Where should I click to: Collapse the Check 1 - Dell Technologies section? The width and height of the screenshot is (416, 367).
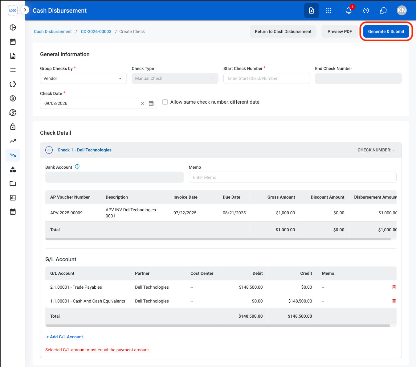tap(49, 150)
